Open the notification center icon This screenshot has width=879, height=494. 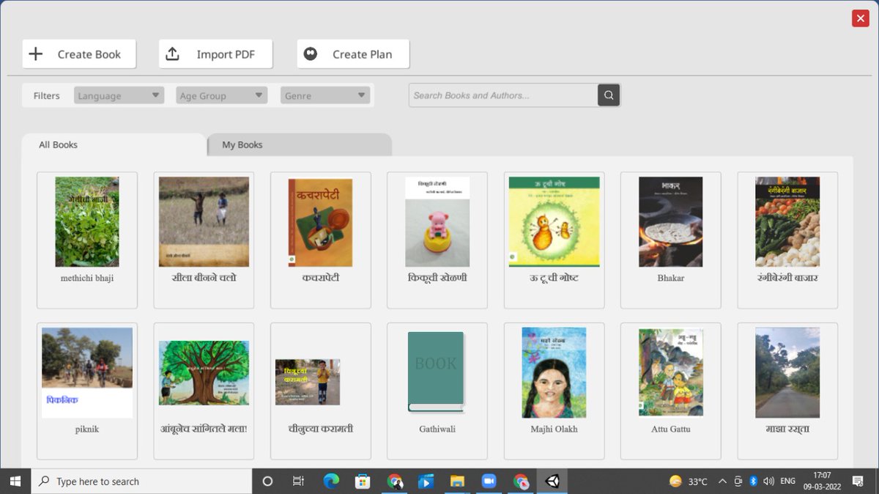[x=857, y=482]
